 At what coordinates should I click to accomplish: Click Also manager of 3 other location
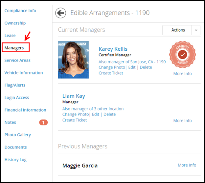[x=93, y=109]
